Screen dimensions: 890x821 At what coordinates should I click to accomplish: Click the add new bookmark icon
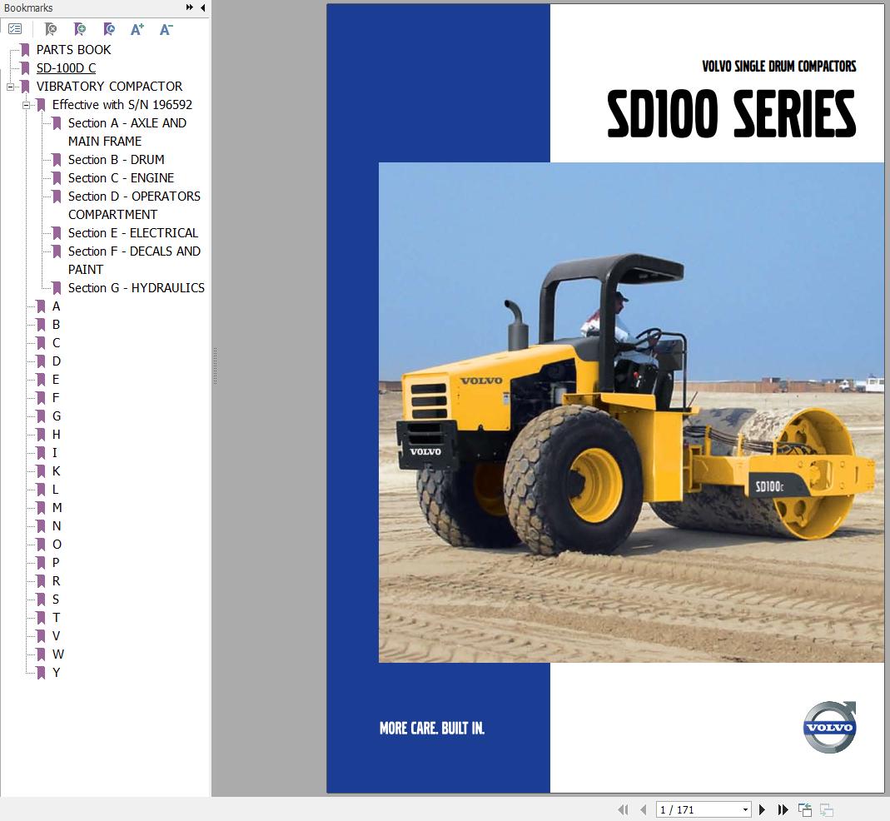pyautogui.click(x=80, y=29)
